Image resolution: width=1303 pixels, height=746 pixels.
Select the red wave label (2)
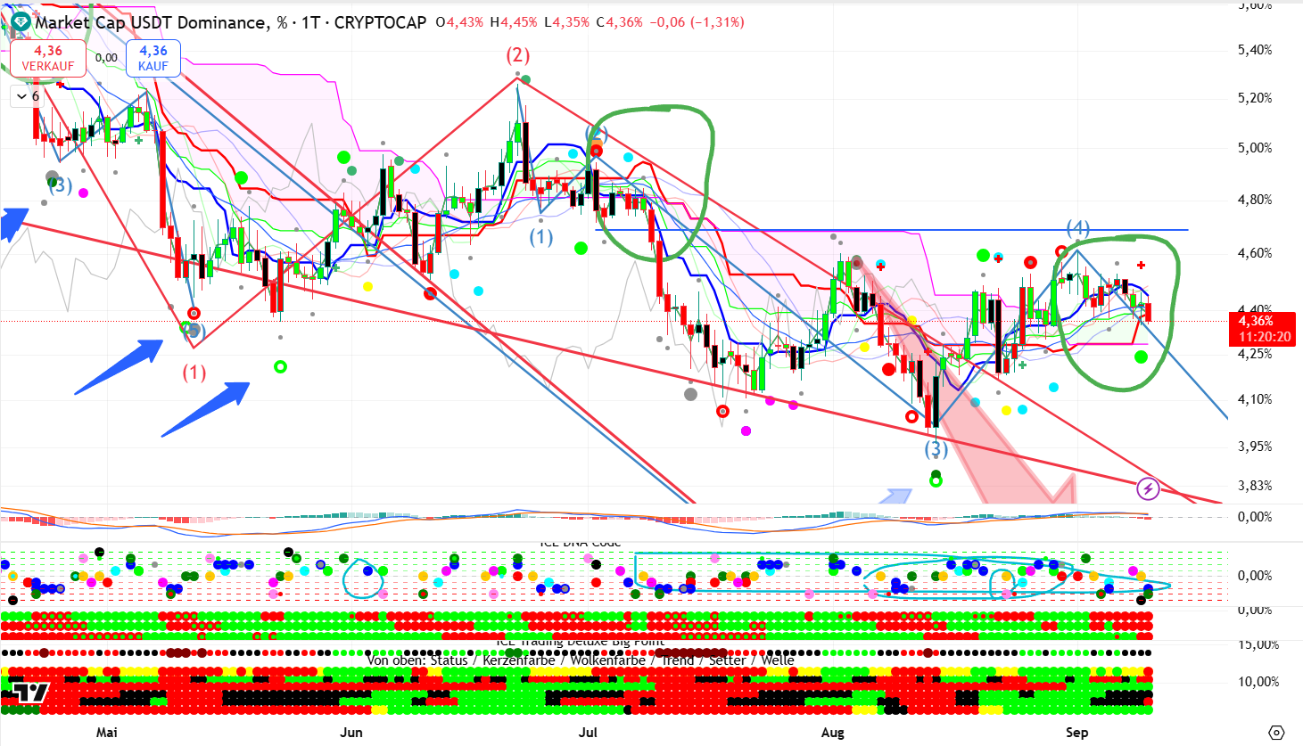518,55
